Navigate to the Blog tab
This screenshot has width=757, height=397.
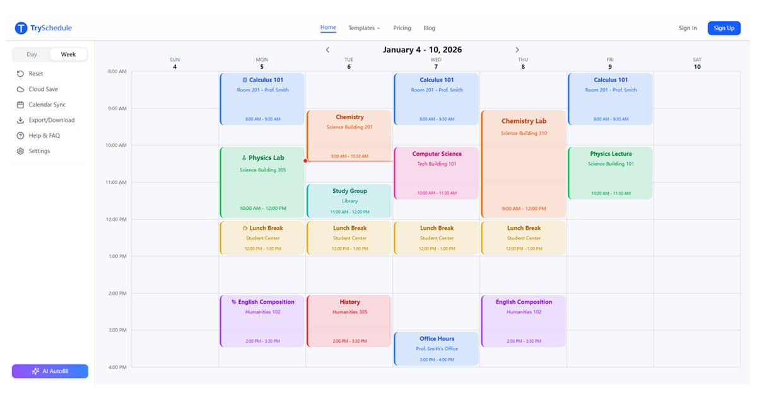pos(429,28)
